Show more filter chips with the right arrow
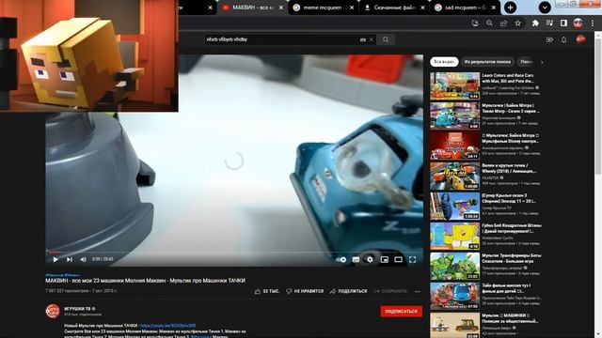This screenshot has width=602, height=338. [542, 62]
